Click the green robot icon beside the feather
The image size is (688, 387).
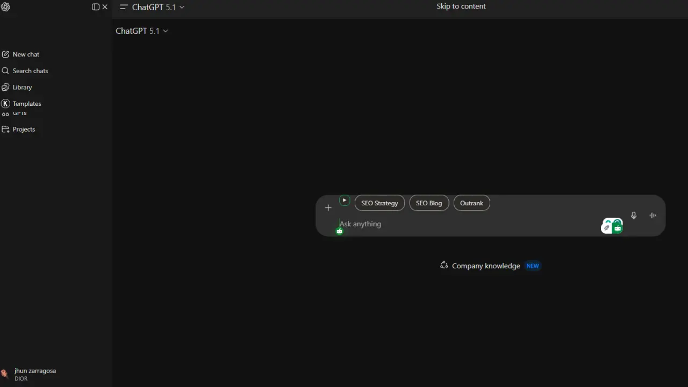[617, 228]
